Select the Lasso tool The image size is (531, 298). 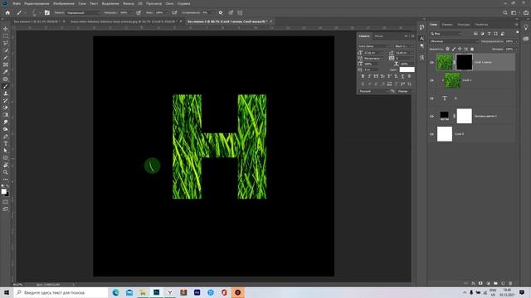[6, 43]
